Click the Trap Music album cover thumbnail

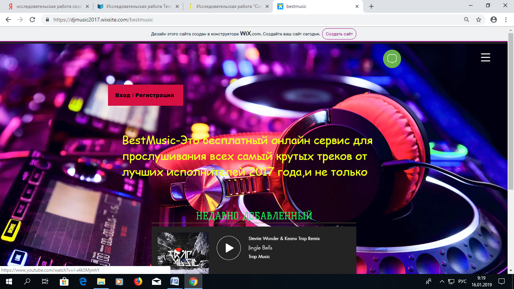[183, 253]
